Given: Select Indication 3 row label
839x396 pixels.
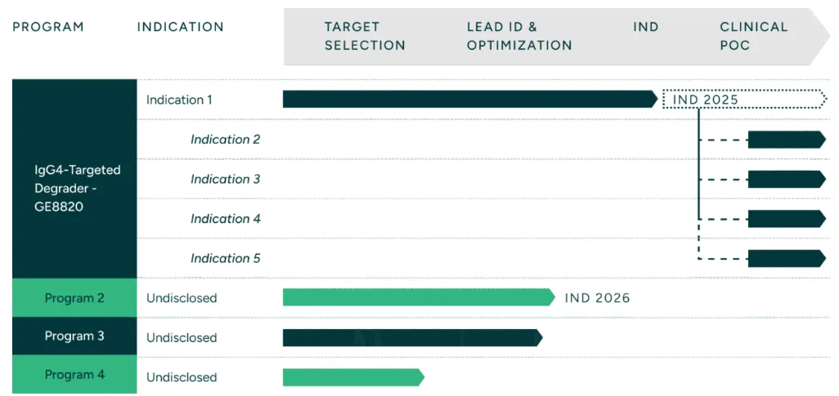Looking at the screenshot, I should click(x=225, y=179).
